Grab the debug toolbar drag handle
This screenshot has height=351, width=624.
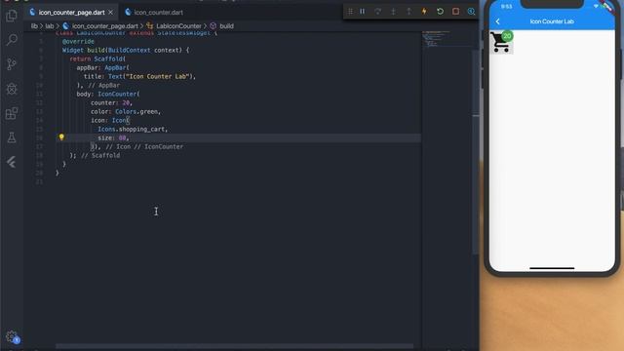[350, 12]
